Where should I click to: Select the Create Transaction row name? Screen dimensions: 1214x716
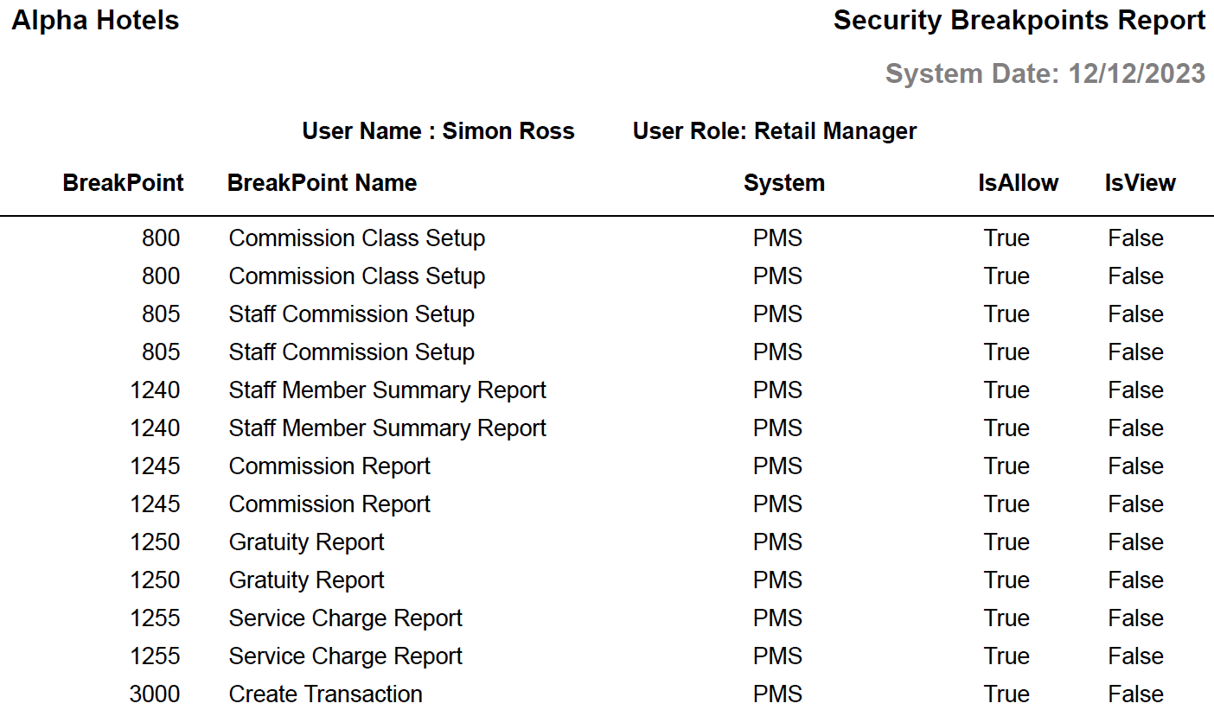[325, 694]
